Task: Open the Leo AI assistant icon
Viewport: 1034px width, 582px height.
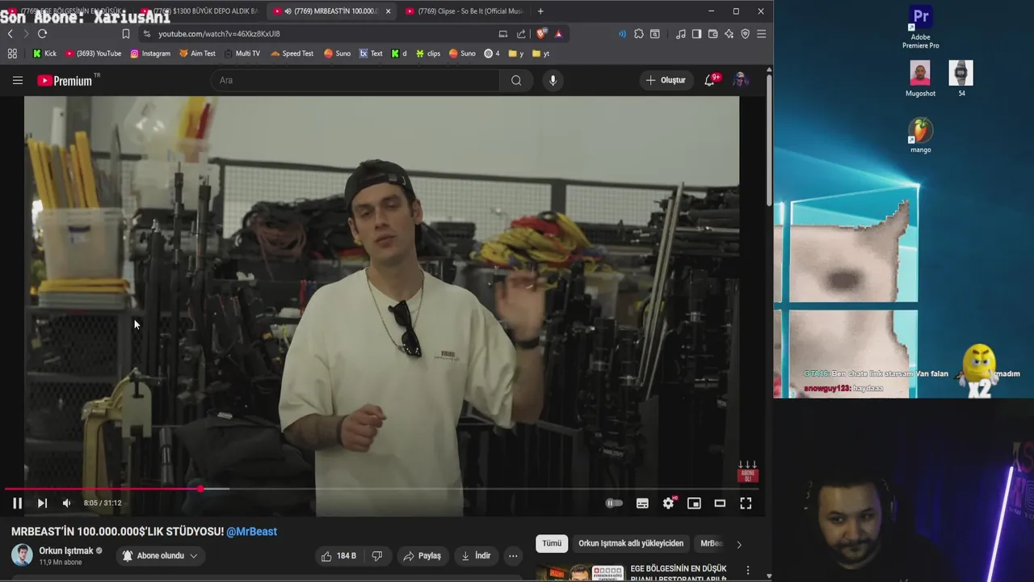Action: click(x=729, y=34)
